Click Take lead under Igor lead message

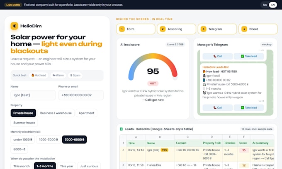[x=249, y=108]
